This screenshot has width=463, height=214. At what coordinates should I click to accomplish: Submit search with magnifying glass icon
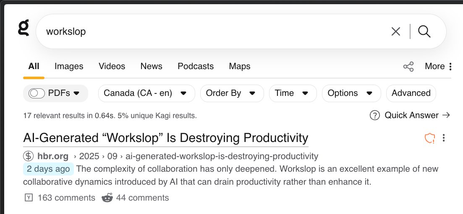point(424,31)
